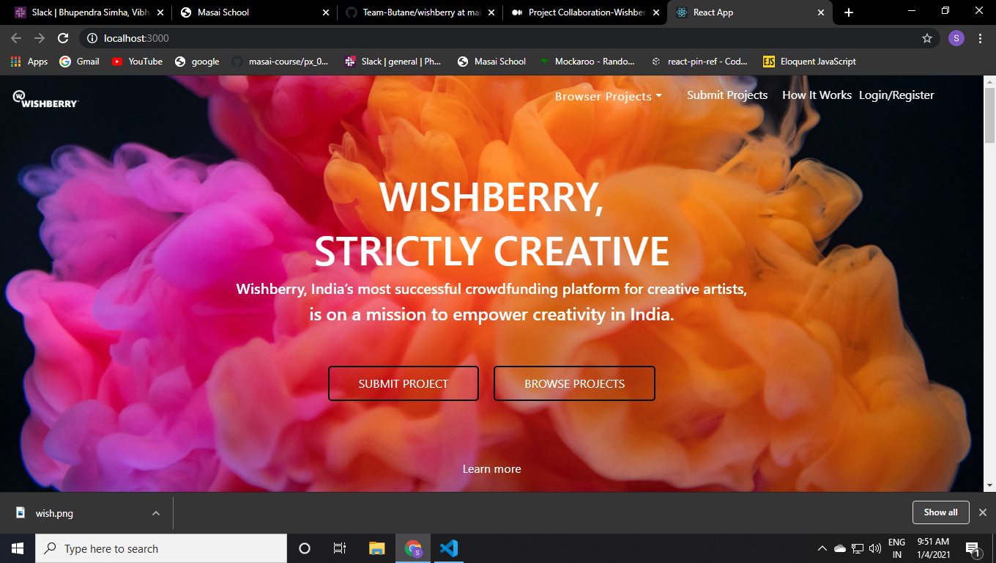Open the Windows Start menu
This screenshot has height=563, width=996.
pos(18,548)
